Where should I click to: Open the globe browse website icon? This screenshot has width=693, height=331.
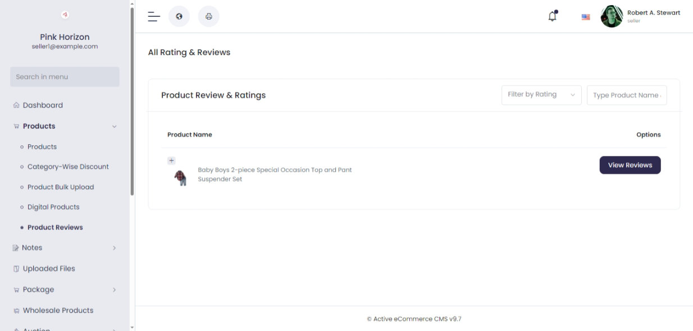(x=179, y=16)
